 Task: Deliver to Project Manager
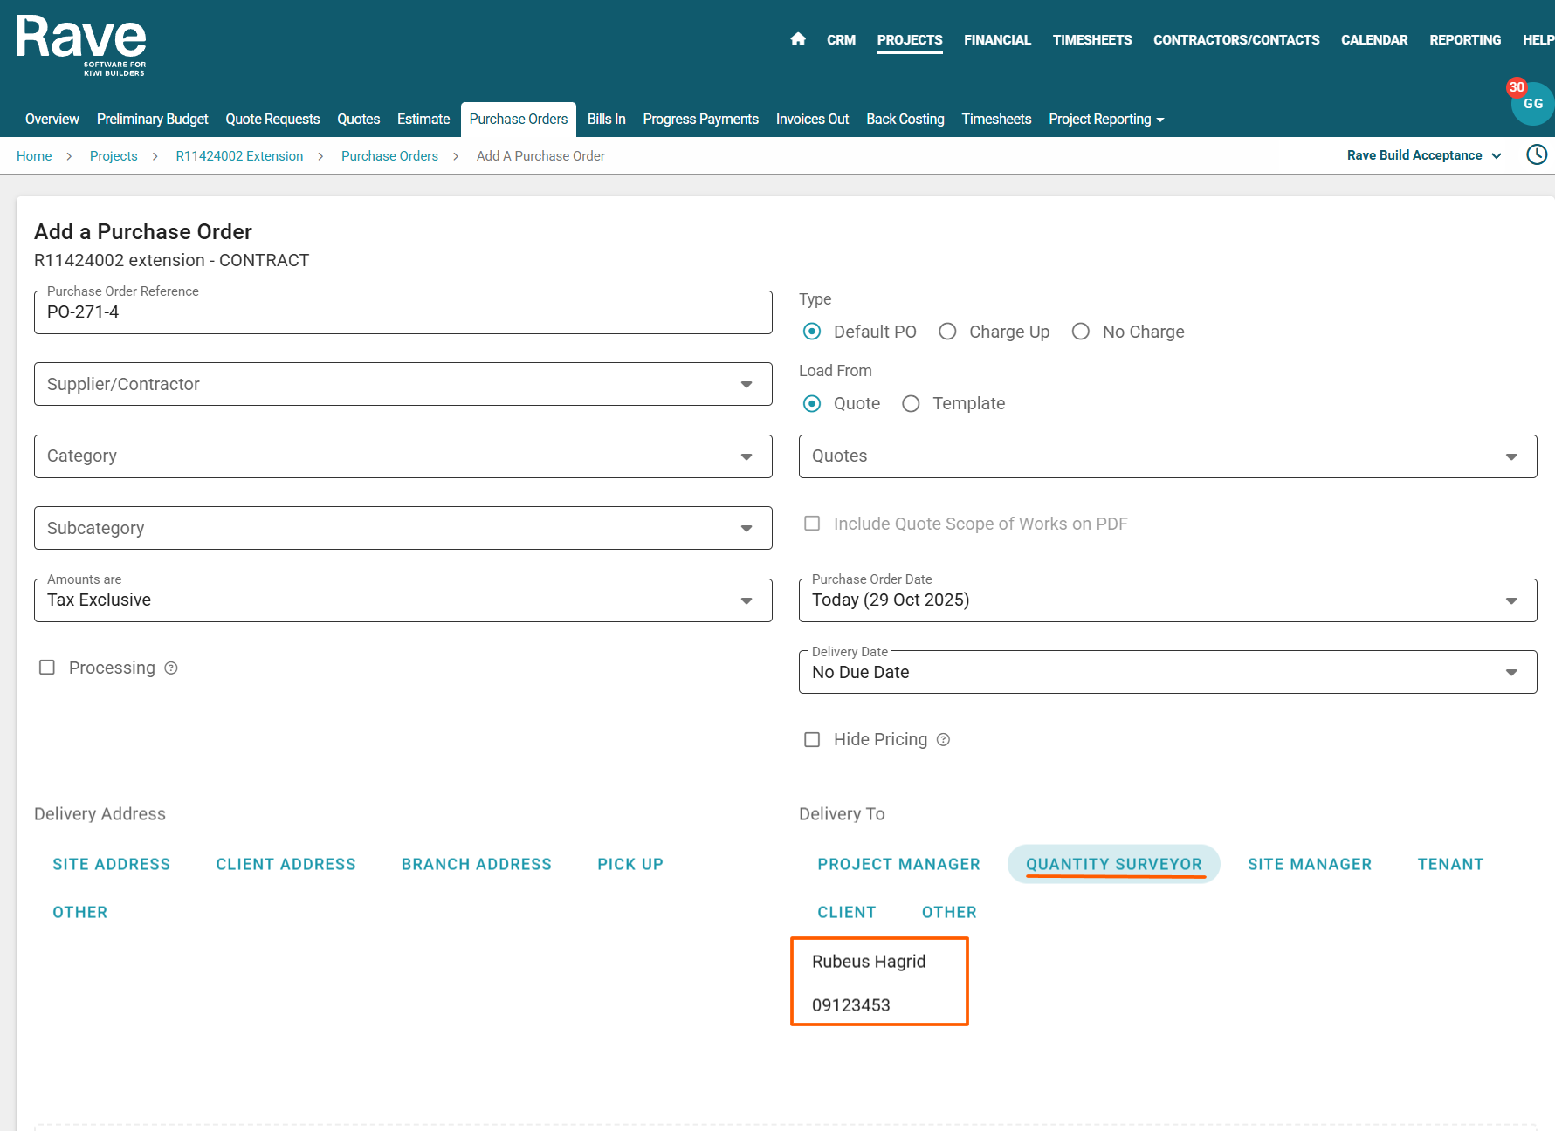[899, 864]
